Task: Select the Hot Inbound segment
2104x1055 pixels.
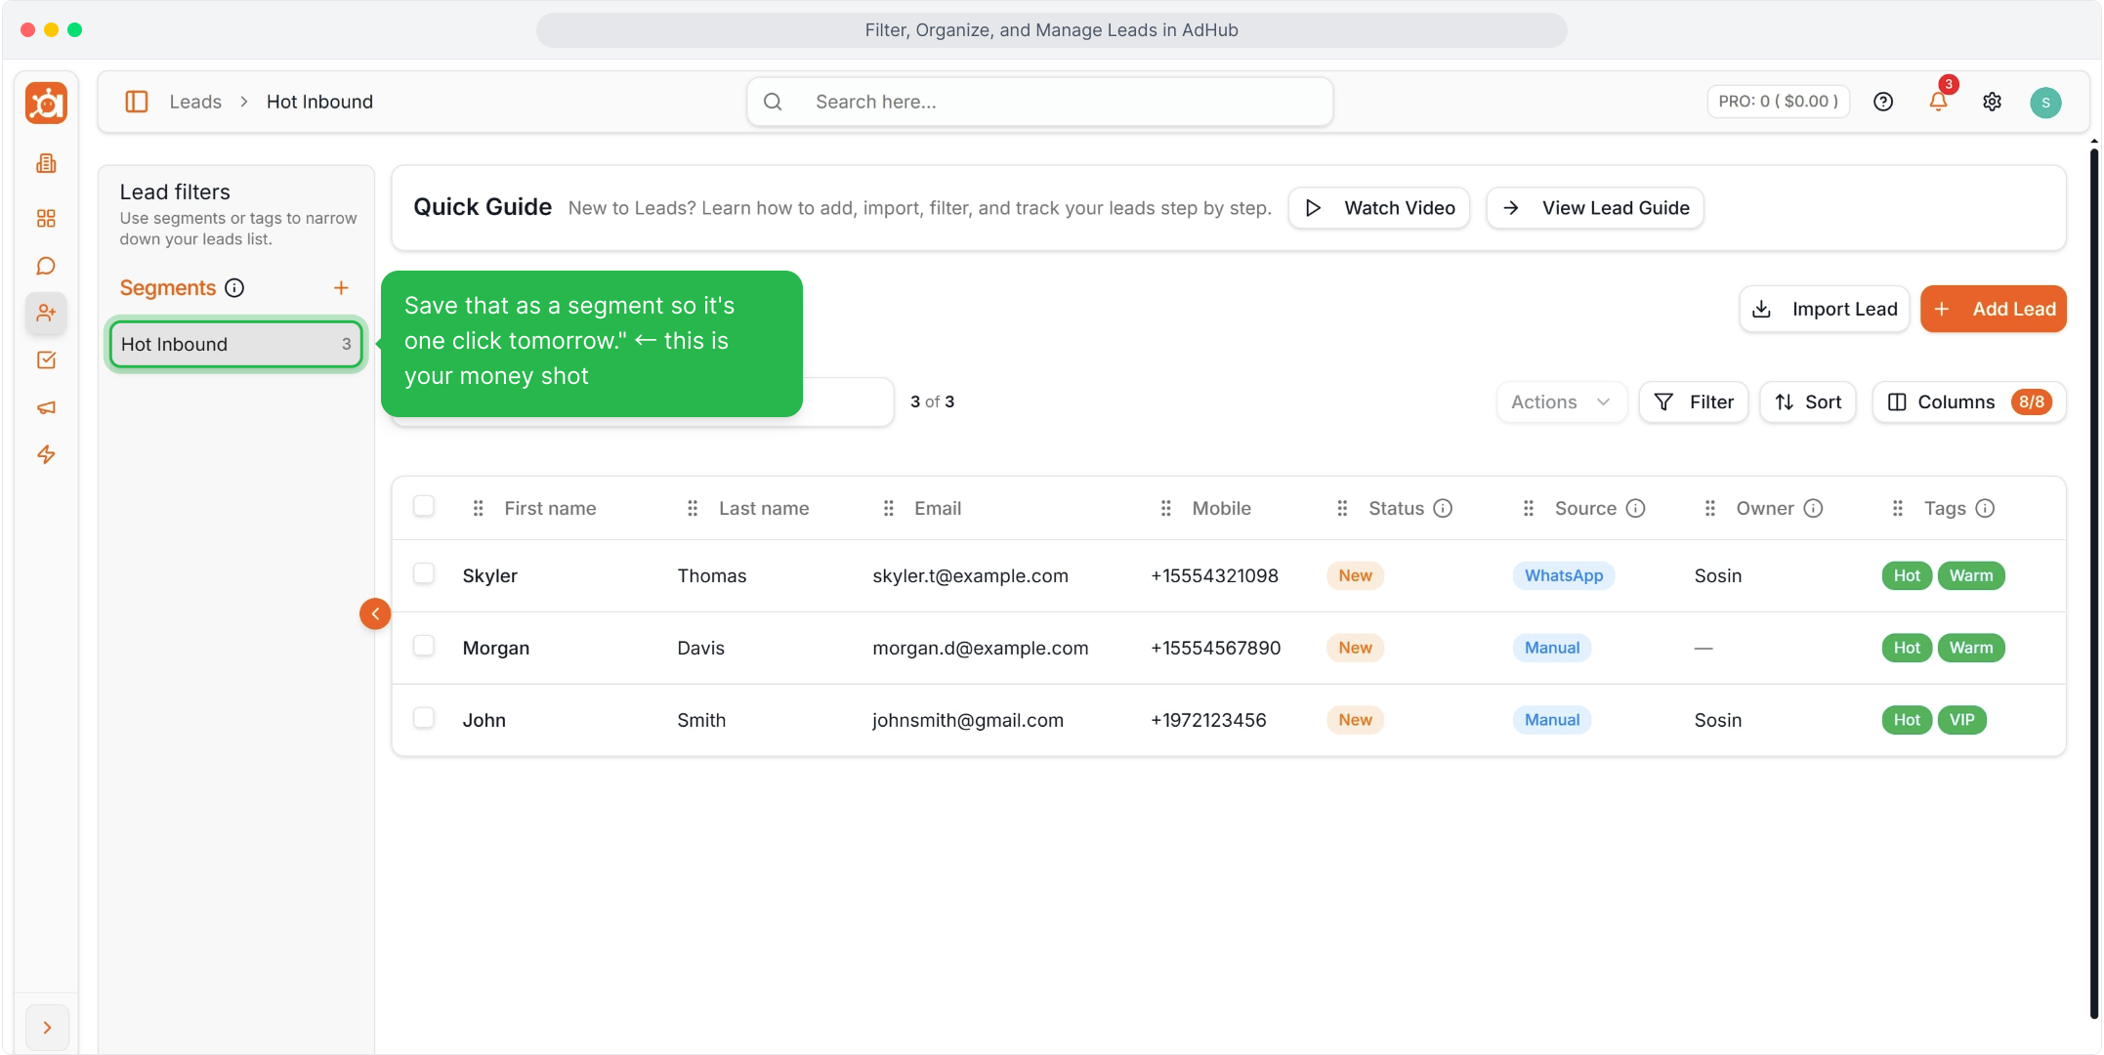Action: point(235,344)
